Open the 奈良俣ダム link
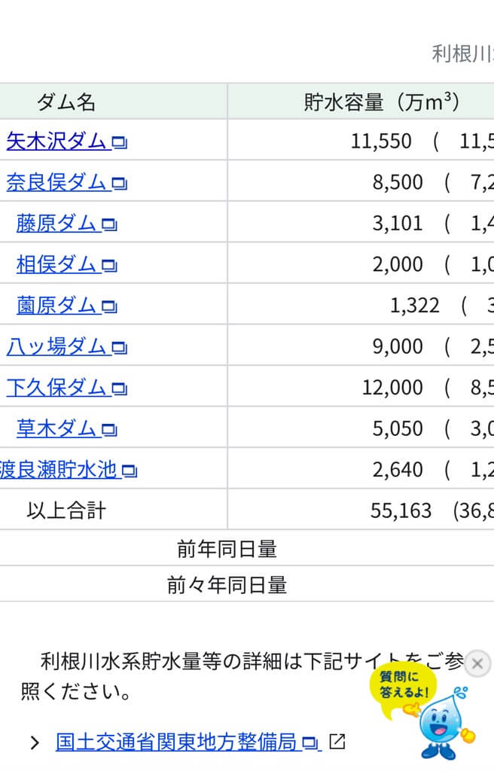Screen dimensions: 494x771 56,182
